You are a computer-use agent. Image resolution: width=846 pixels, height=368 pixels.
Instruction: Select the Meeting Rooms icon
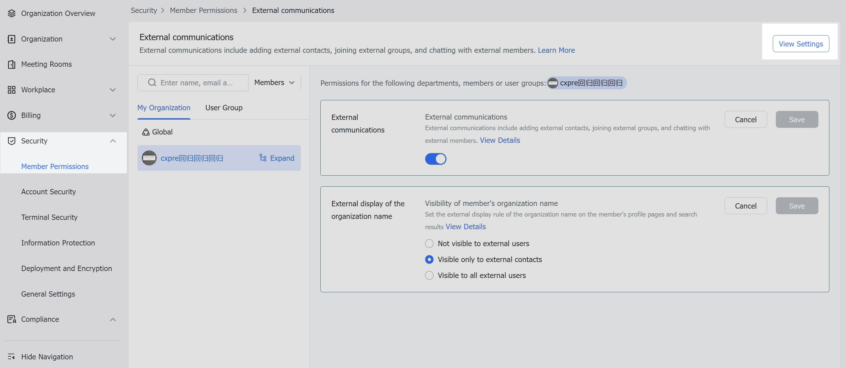11,64
